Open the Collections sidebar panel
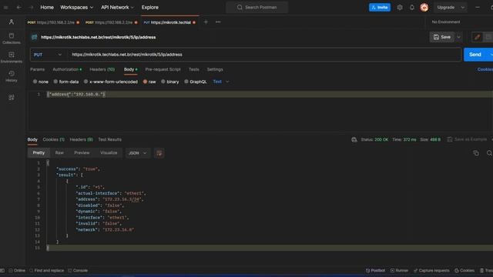Image resolution: width=493 pixels, height=277 pixels. pyautogui.click(x=12, y=38)
